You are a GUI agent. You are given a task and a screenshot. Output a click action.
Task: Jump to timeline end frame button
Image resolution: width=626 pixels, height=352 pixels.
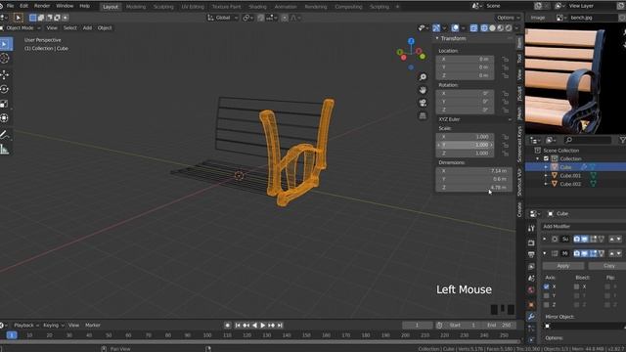[x=280, y=326]
